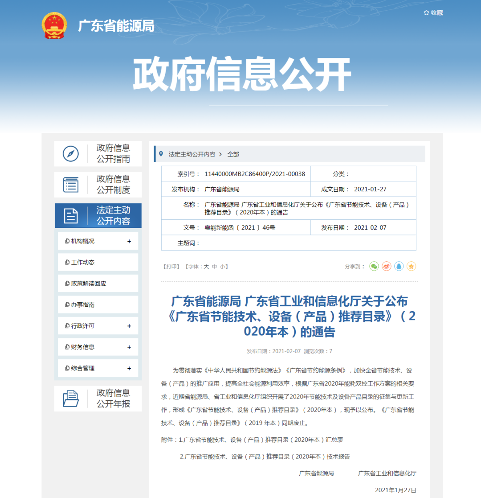This screenshot has width=481, height=498.
Task: Share the notice to Weibo
Action: click(x=387, y=266)
